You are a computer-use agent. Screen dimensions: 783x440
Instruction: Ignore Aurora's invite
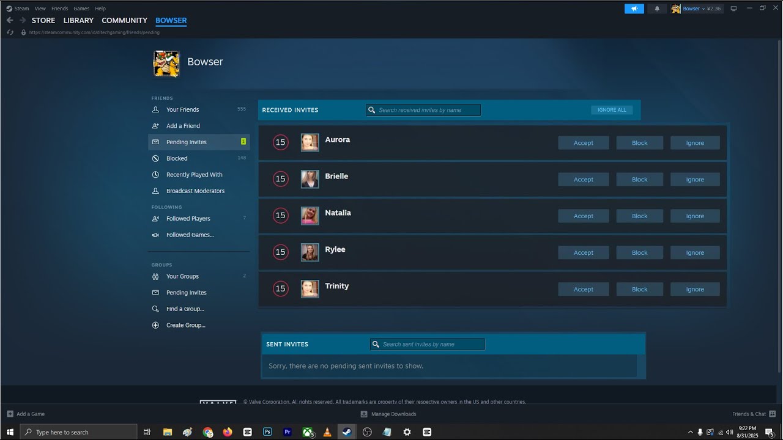coord(695,143)
